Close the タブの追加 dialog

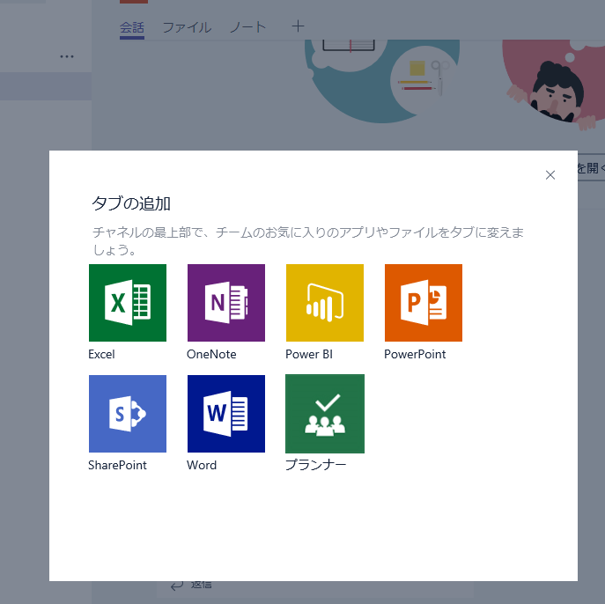550,175
